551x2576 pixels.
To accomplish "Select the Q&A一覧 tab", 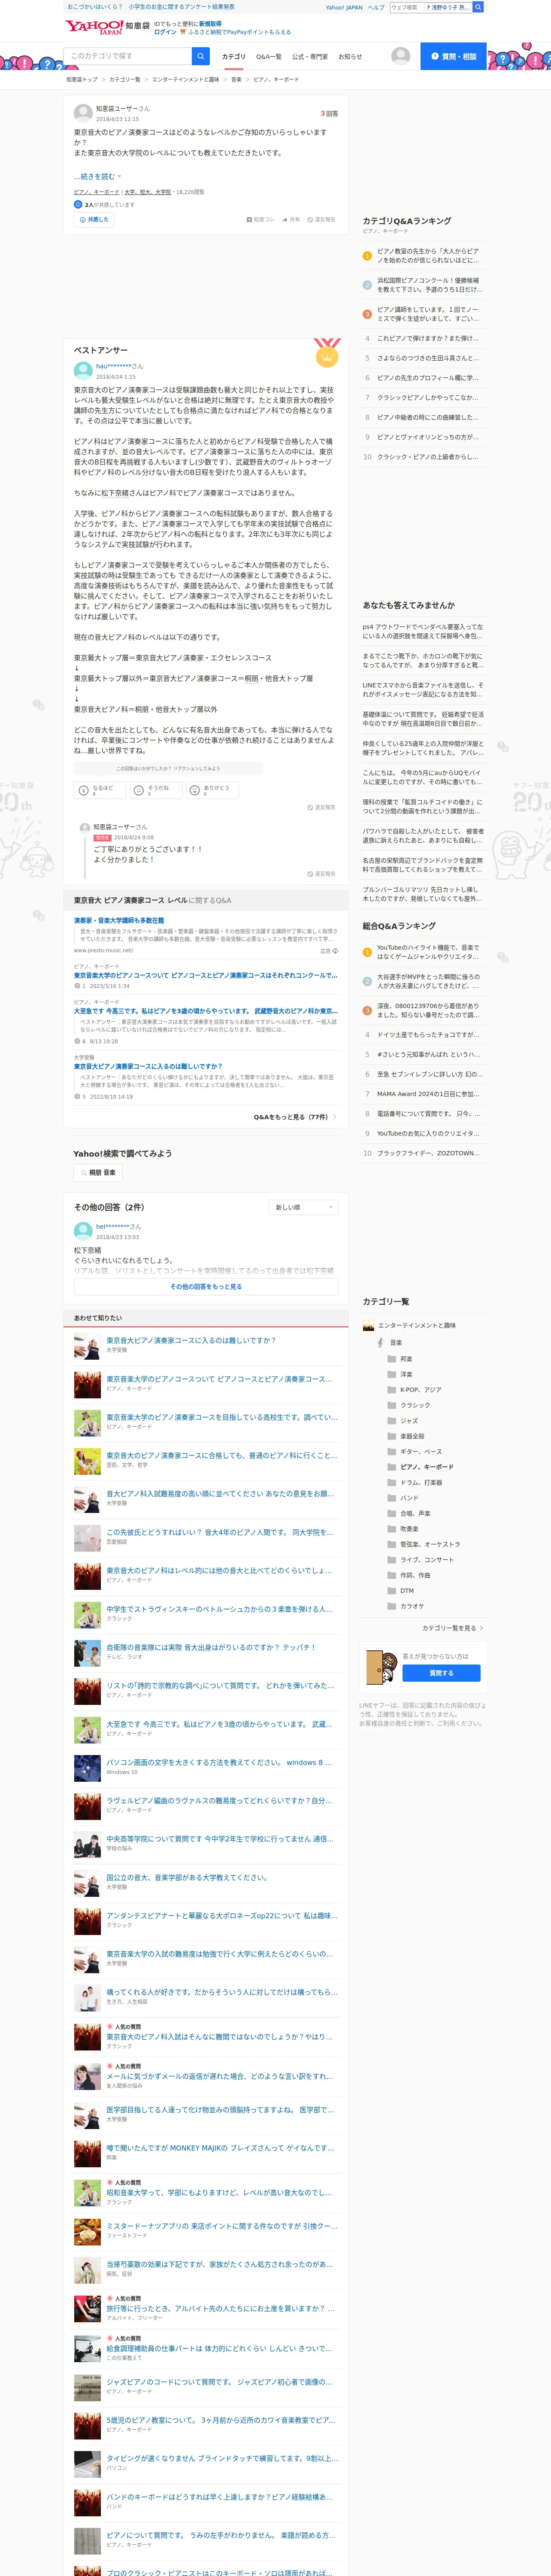I will pyautogui.click(x=269, y=57).
